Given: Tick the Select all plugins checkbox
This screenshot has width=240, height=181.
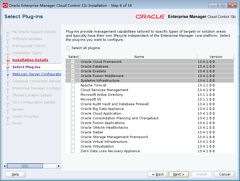Looking at the screenshot, I should tap(69, 48).
